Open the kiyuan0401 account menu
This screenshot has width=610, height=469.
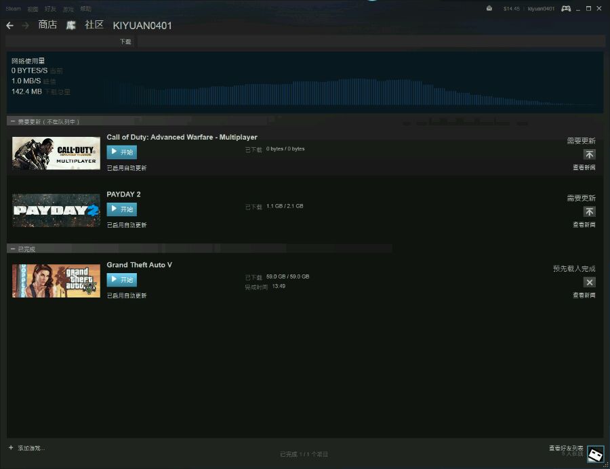(541, 9)
